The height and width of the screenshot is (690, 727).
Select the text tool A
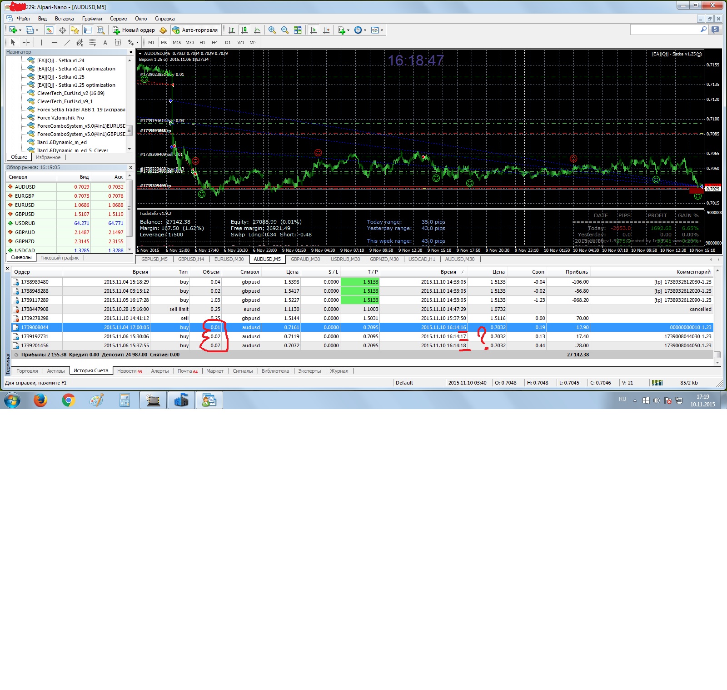point(105,42)
